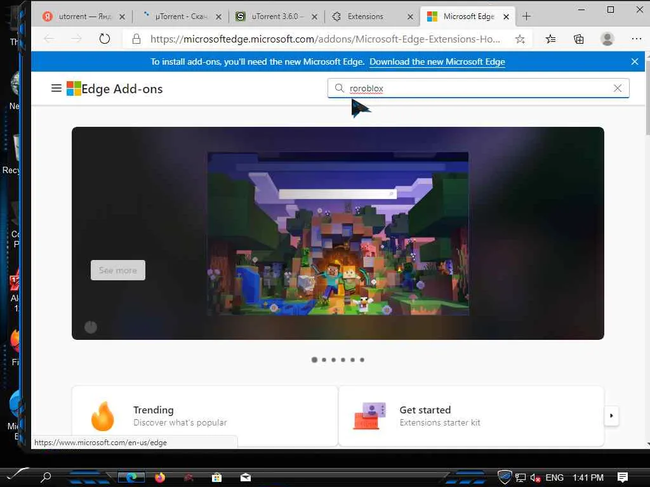
Task: Select the second carousel dot
Action: (x=324, y=360)
